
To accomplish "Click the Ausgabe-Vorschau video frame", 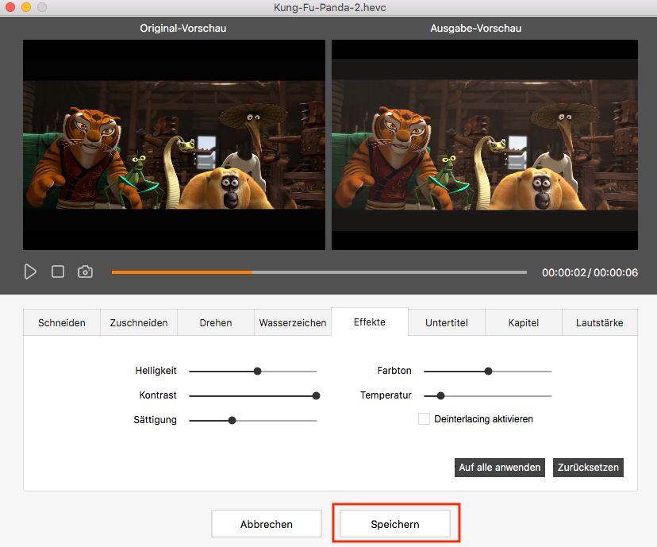I will coord(485,145).
